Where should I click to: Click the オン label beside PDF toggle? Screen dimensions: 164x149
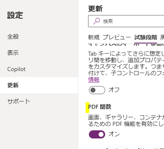point(114,134)
